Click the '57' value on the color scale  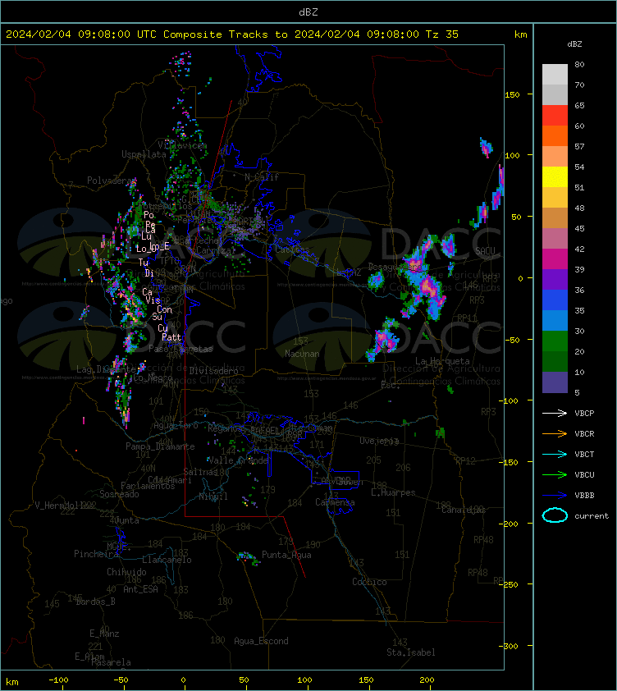579,146
